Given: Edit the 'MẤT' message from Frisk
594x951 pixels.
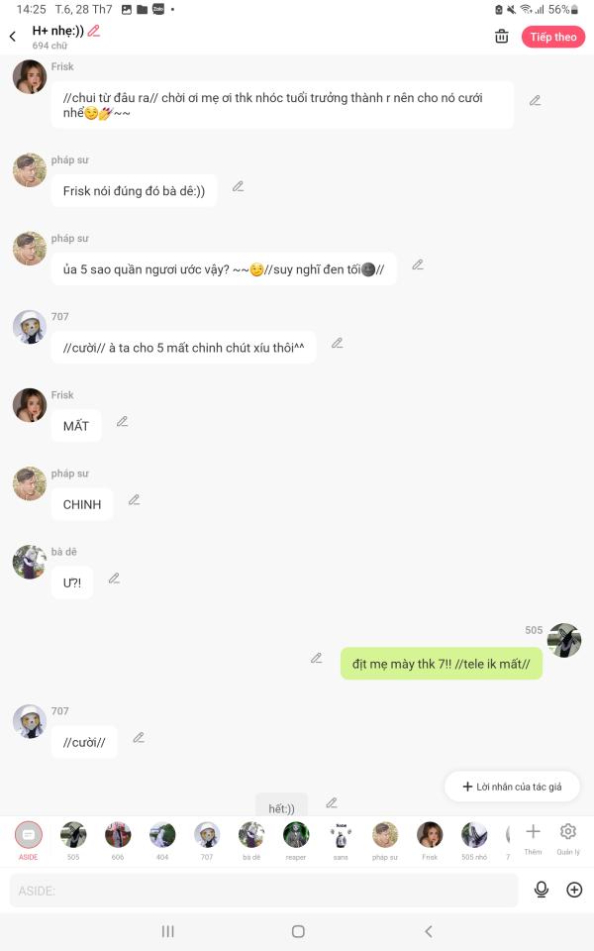Looking at the screenshot, I should tap(123, 421).
